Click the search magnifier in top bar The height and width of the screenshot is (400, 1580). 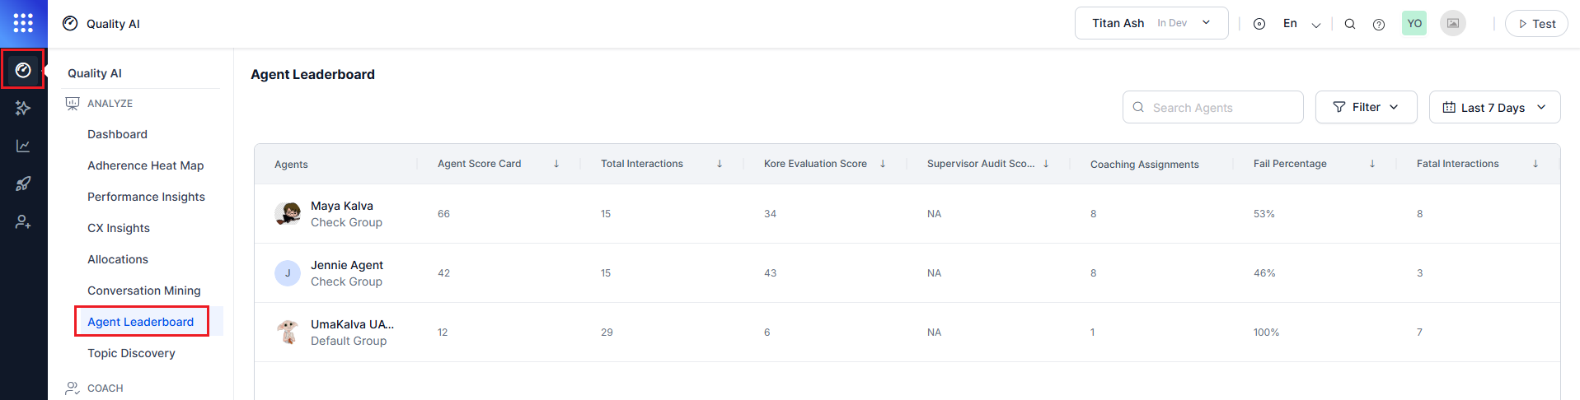pyautogui.click(x=1350, y=24)
